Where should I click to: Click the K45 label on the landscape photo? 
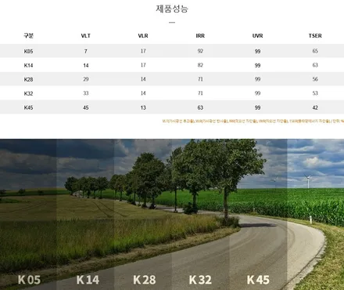tap(258, 280)
